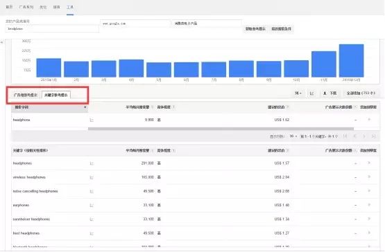Click the 11月 bar in the chart
The image size is (385, 252).
pos(324,64)
